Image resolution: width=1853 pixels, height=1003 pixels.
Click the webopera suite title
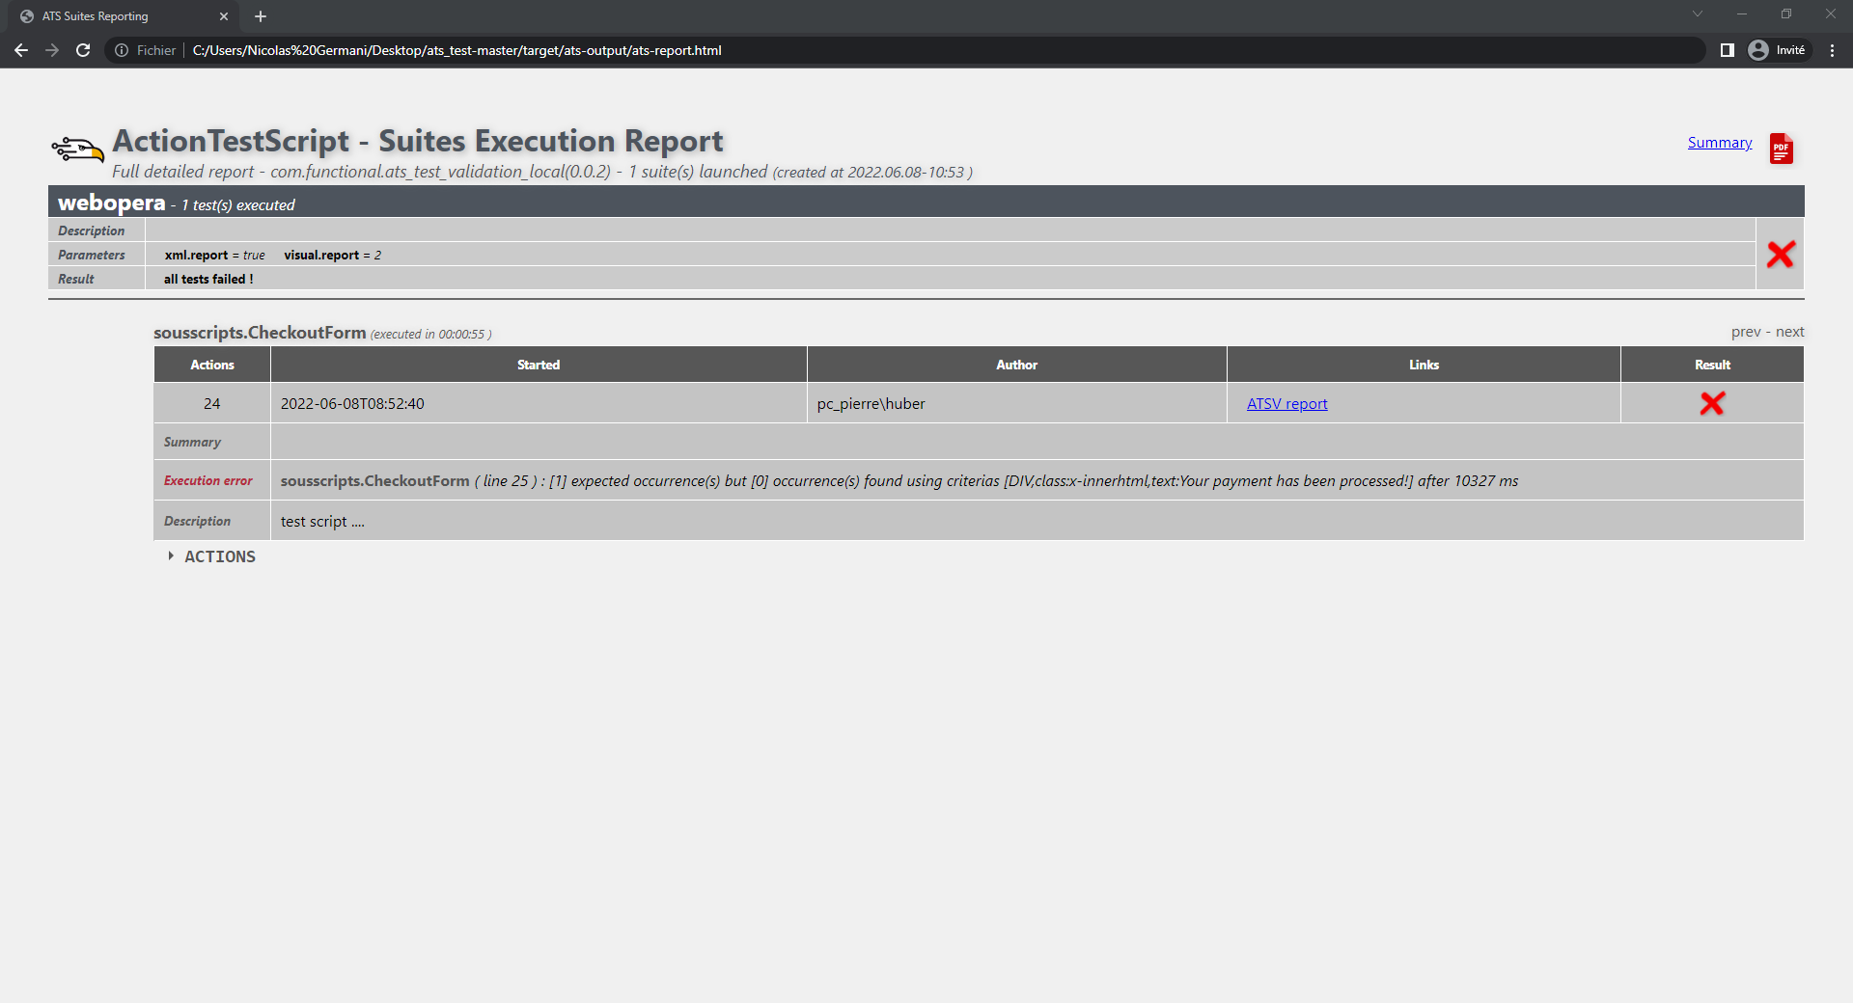tap(112, 203)
